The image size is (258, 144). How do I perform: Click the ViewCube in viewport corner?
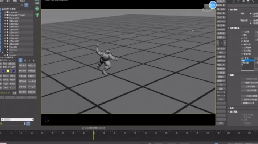pos(207,7)
